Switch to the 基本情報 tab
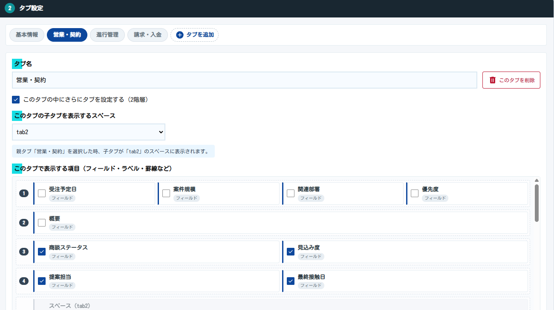The width and height of the screenshot is (554, 310). (27, 35)
